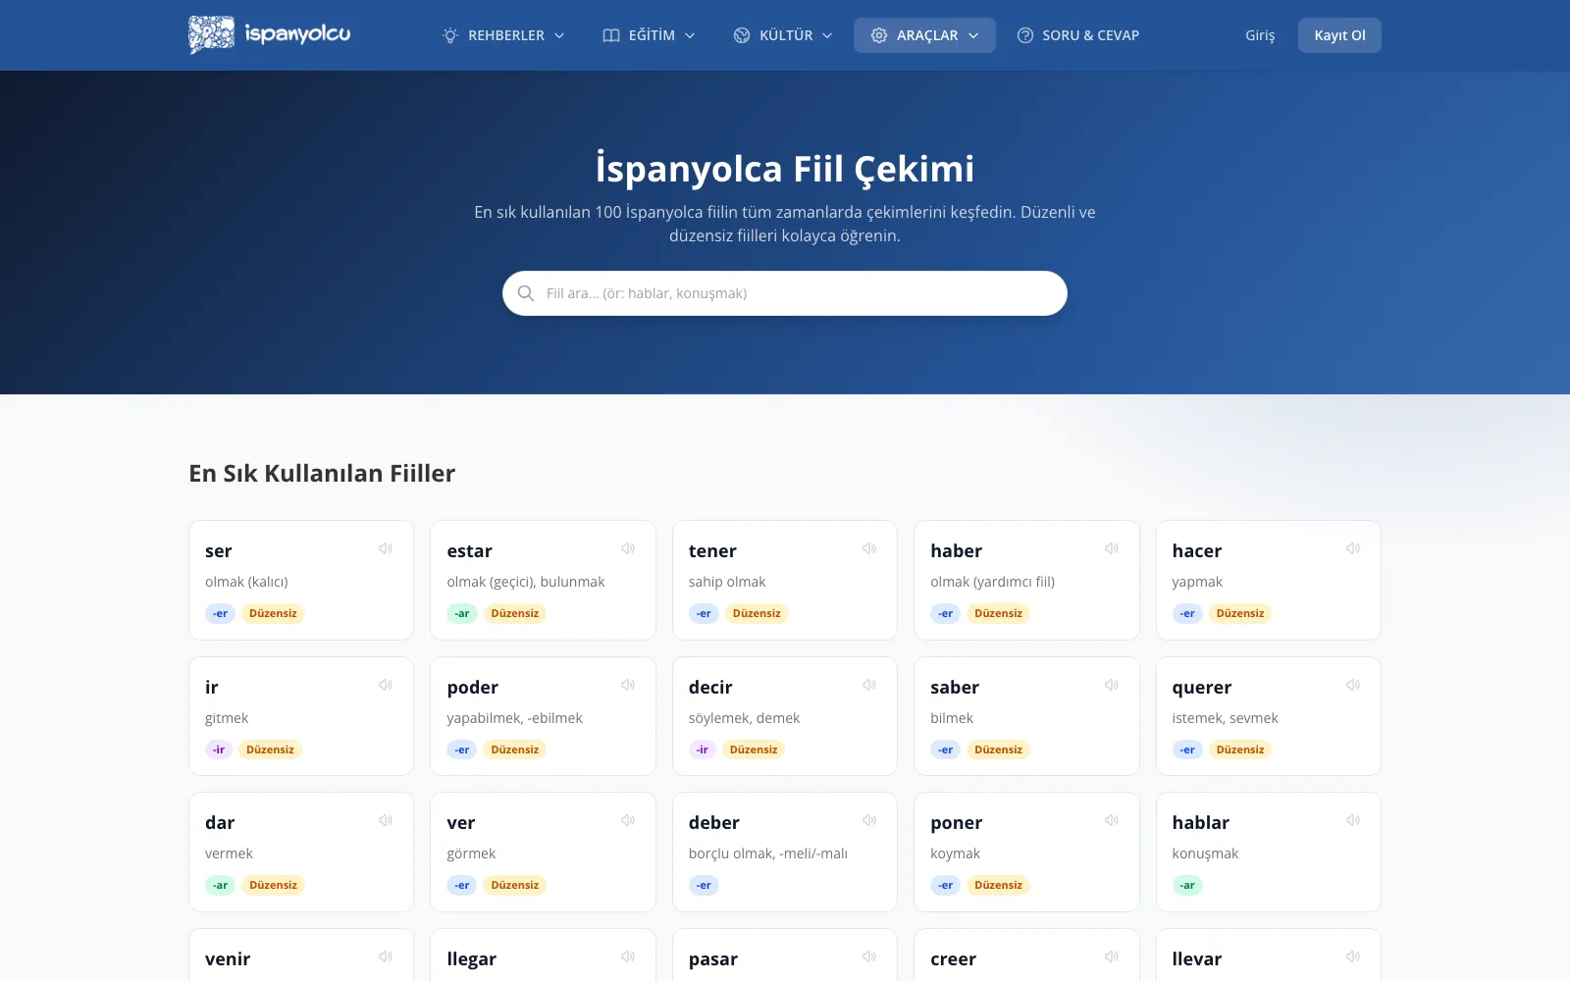
Task: Play audio pronunciation for decir
Action: click(869, 685)
